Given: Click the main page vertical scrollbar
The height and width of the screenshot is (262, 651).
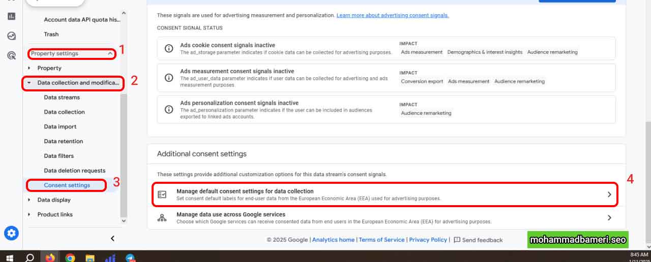Looking at the screenshot, I should point(648,175).
